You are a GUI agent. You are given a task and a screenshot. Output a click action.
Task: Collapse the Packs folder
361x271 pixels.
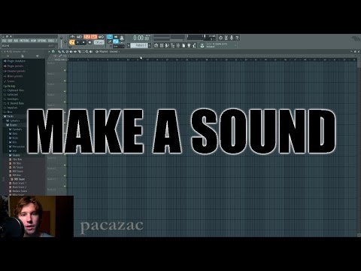(8, 116)
